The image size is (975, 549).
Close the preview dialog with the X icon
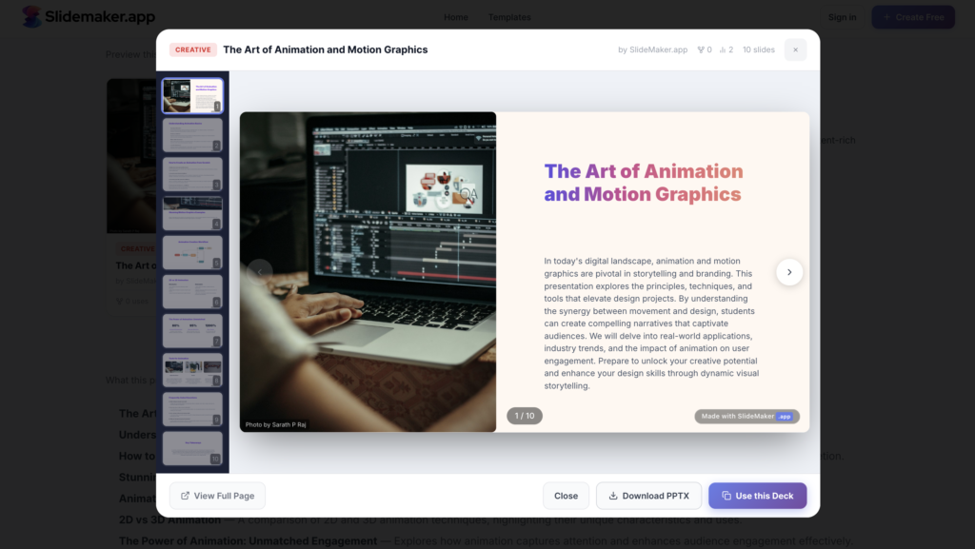(x=795, y=49)
